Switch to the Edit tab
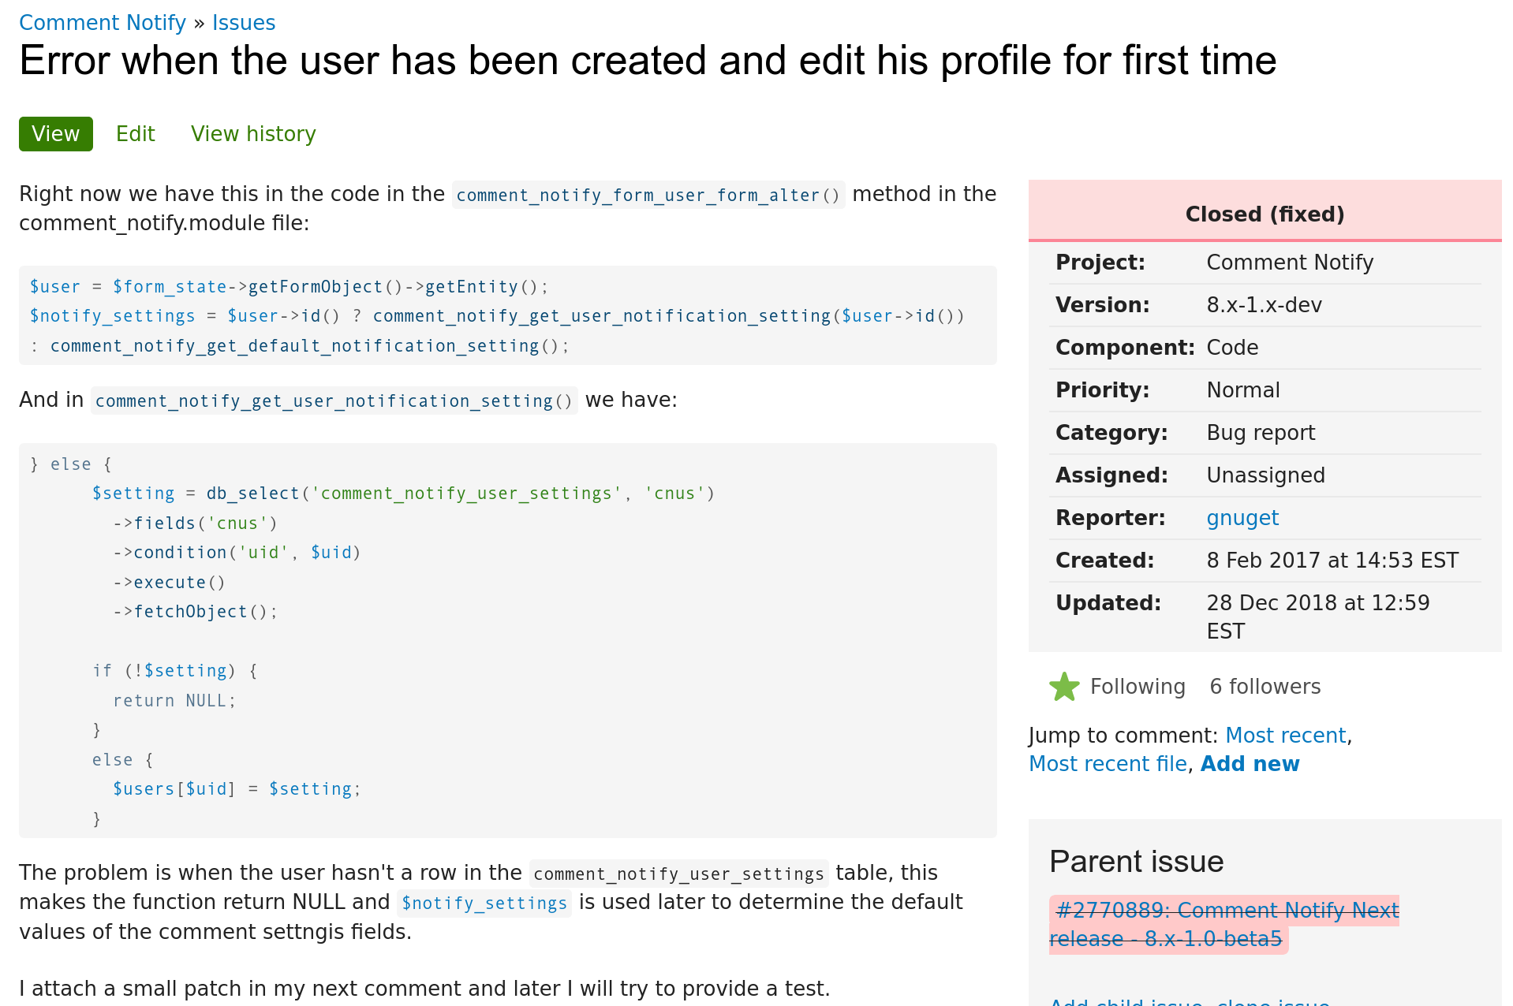Viewport: 1513px width, 1006px height. point(136,134)
